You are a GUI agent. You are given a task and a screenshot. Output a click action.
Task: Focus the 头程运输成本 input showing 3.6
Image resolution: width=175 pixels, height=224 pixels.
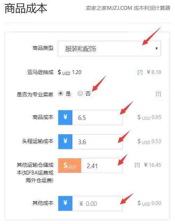(97, 141)
